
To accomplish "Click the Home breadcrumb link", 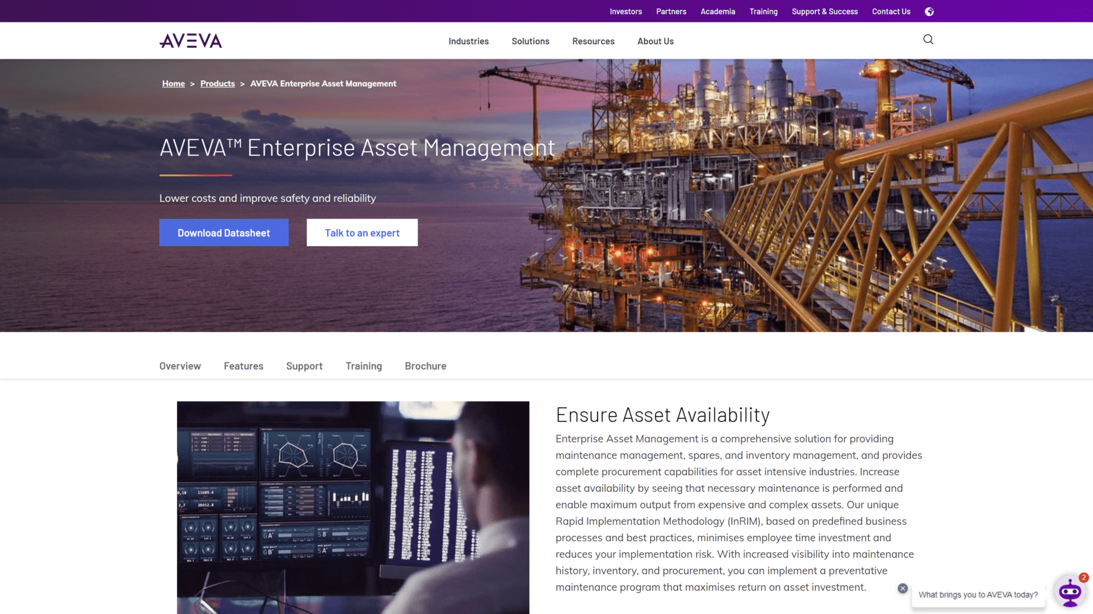I will pyautogui.click(x=174, y=83).
